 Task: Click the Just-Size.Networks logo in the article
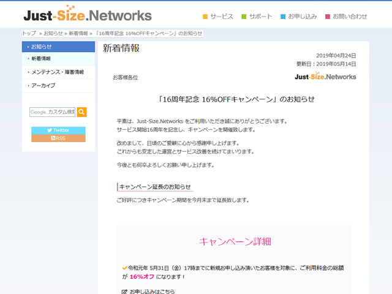[325, 76]
